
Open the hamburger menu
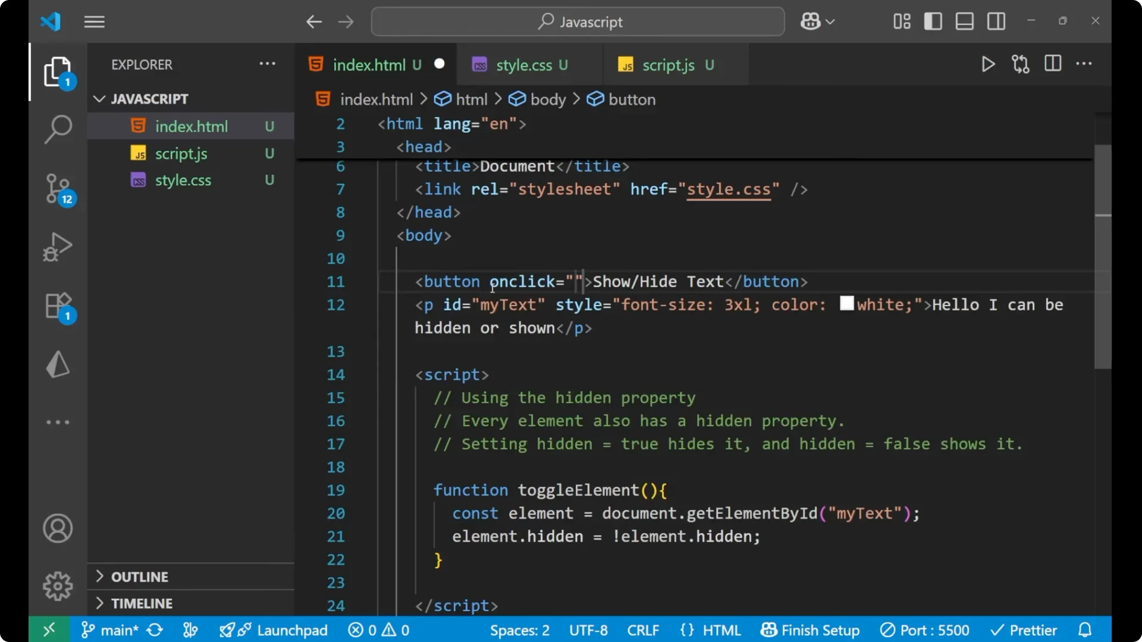pos(94,21)
